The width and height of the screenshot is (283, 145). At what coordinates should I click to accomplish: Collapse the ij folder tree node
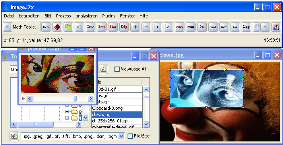click(67, 118)
